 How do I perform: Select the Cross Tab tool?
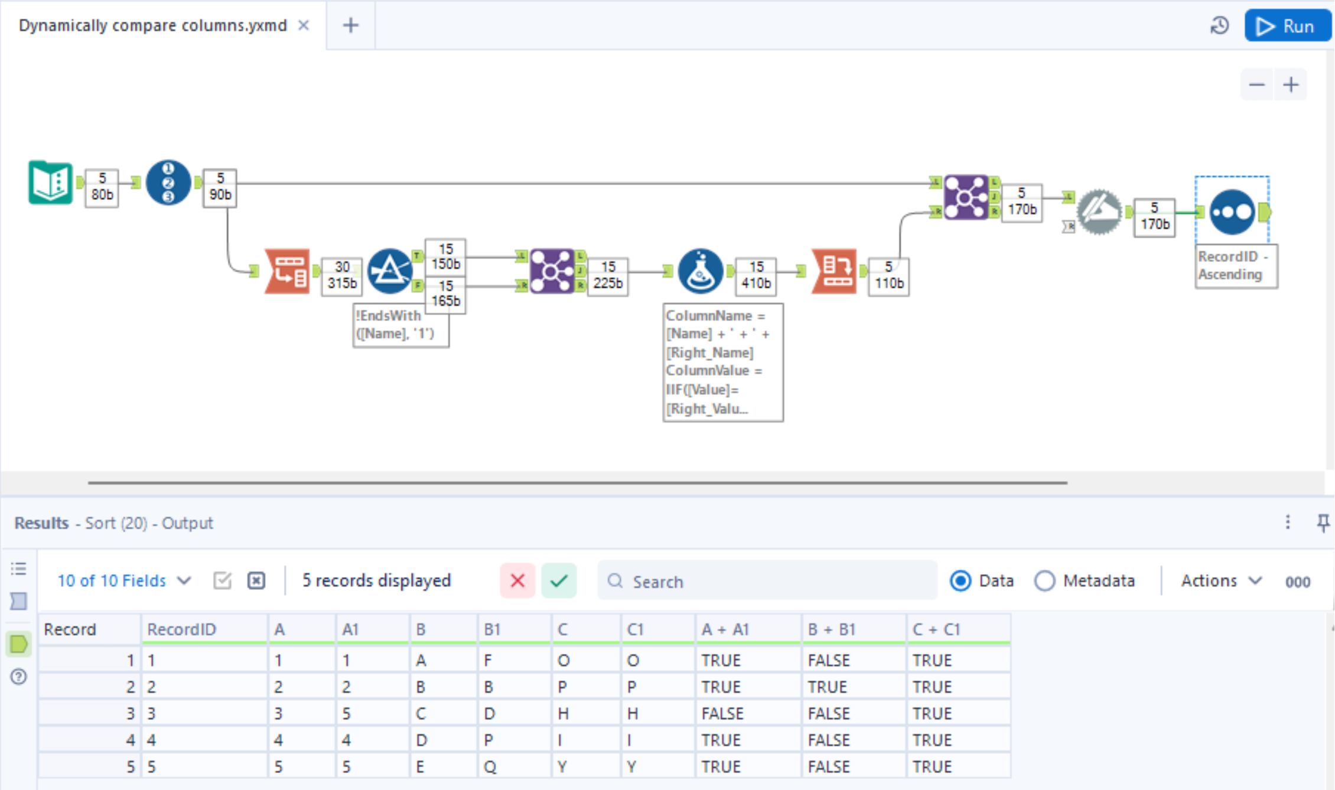(834, 272)
